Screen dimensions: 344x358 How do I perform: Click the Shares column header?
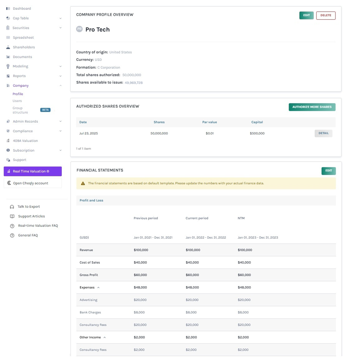tap(159, 122)
